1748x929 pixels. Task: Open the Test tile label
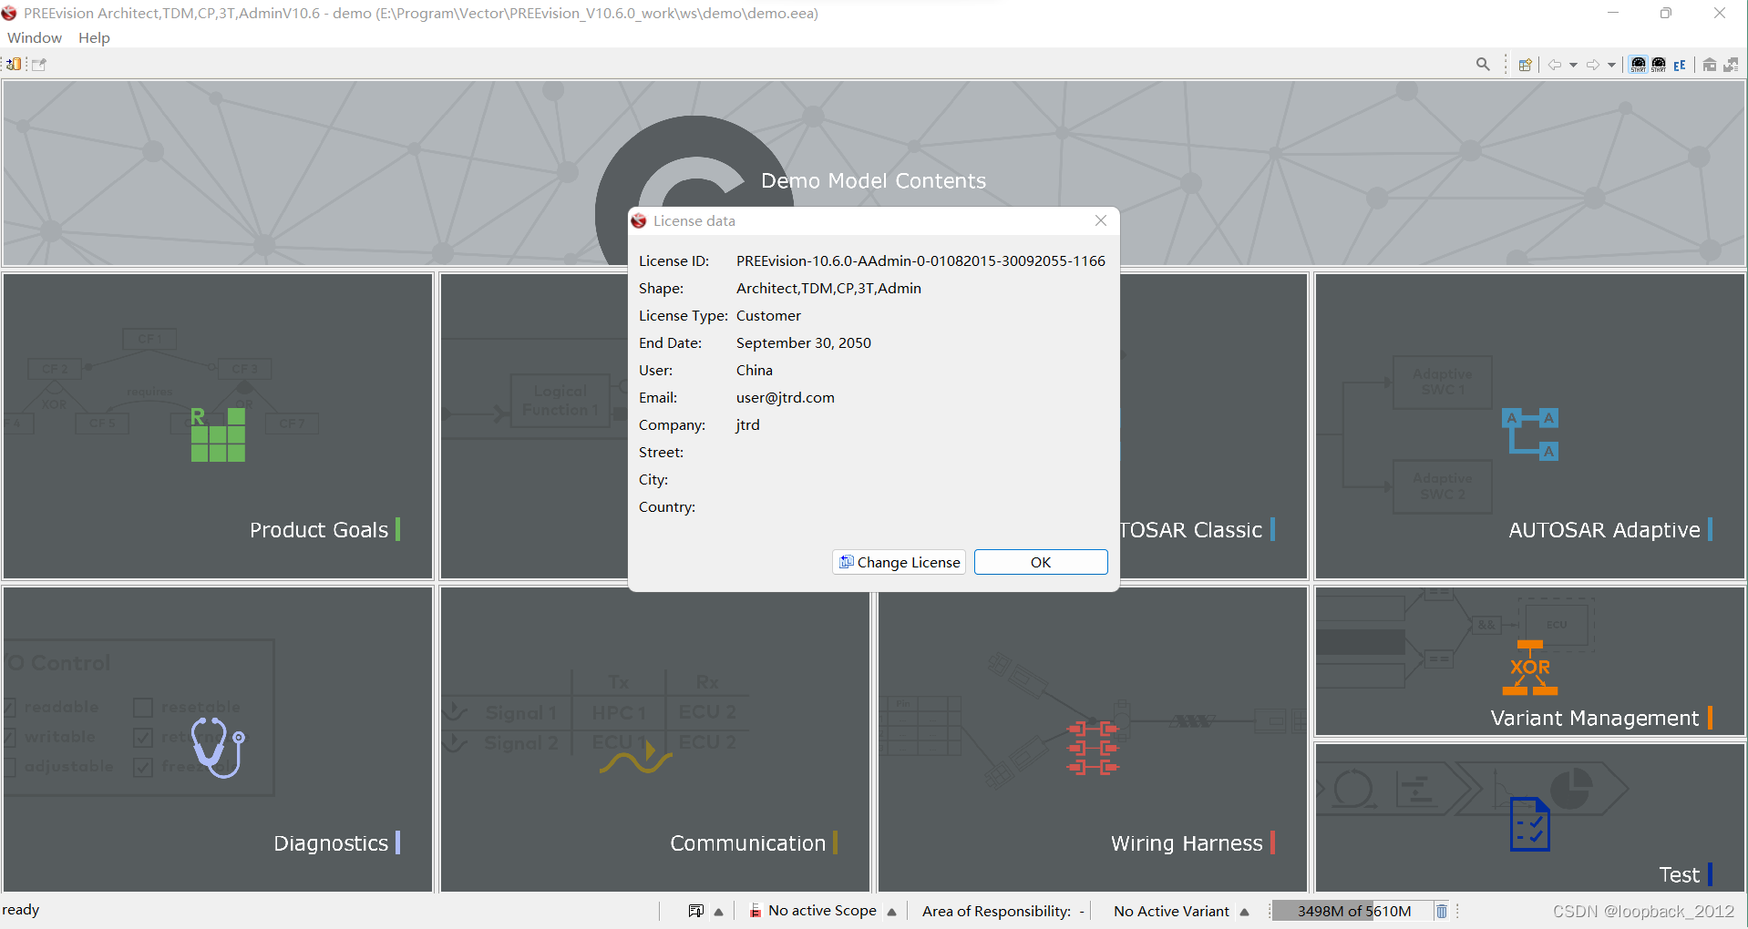pyautogui.click(x=1679, y=875)
